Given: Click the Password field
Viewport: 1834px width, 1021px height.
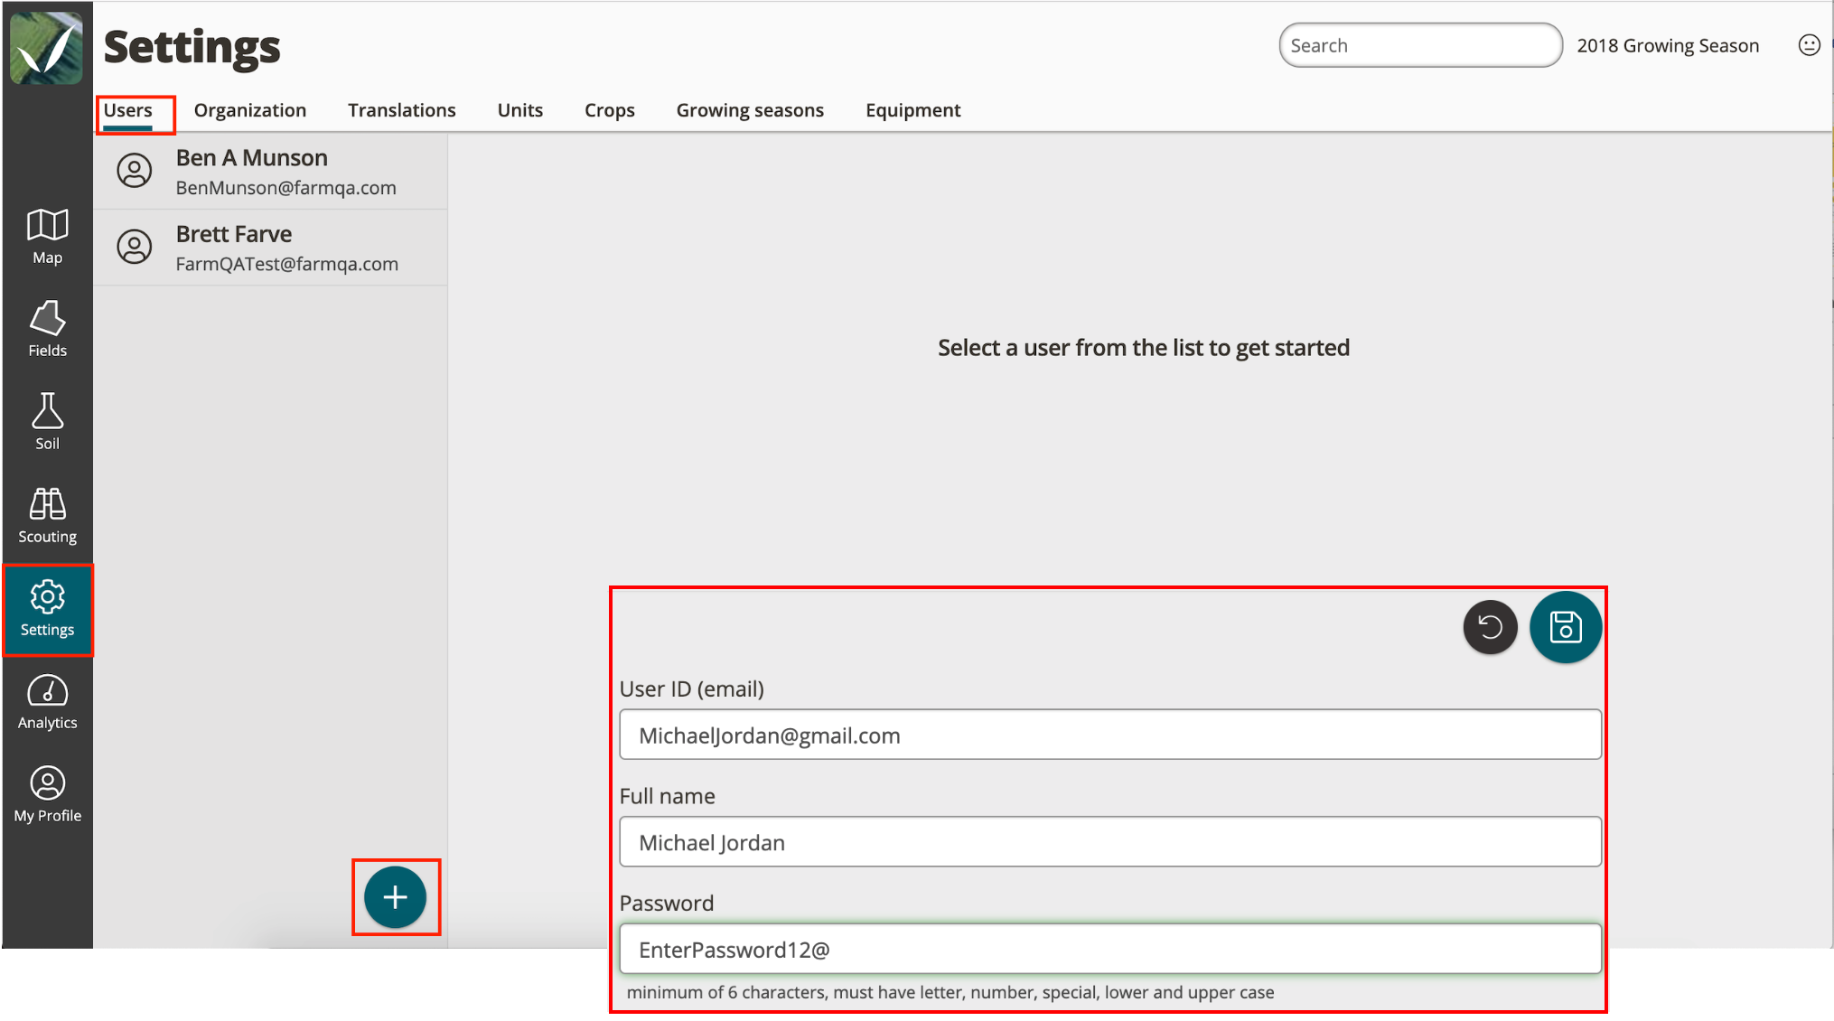Looking at the screenshot, I should coord(1110,949).
